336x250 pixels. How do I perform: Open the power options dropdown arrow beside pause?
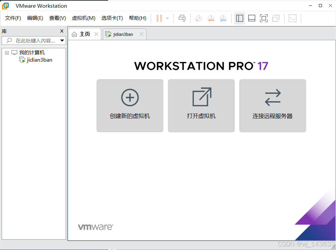pos(167,18)
